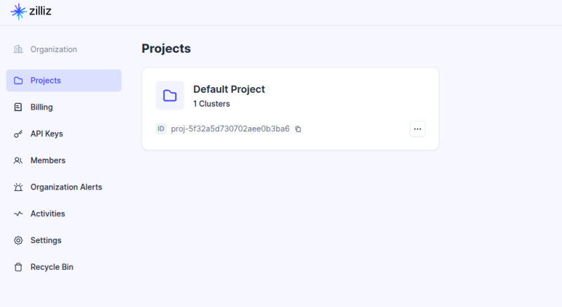The width and height of the screenshot is (562, 307).
Task: Open the Default Project more options menu
Action: pos(417,129)
